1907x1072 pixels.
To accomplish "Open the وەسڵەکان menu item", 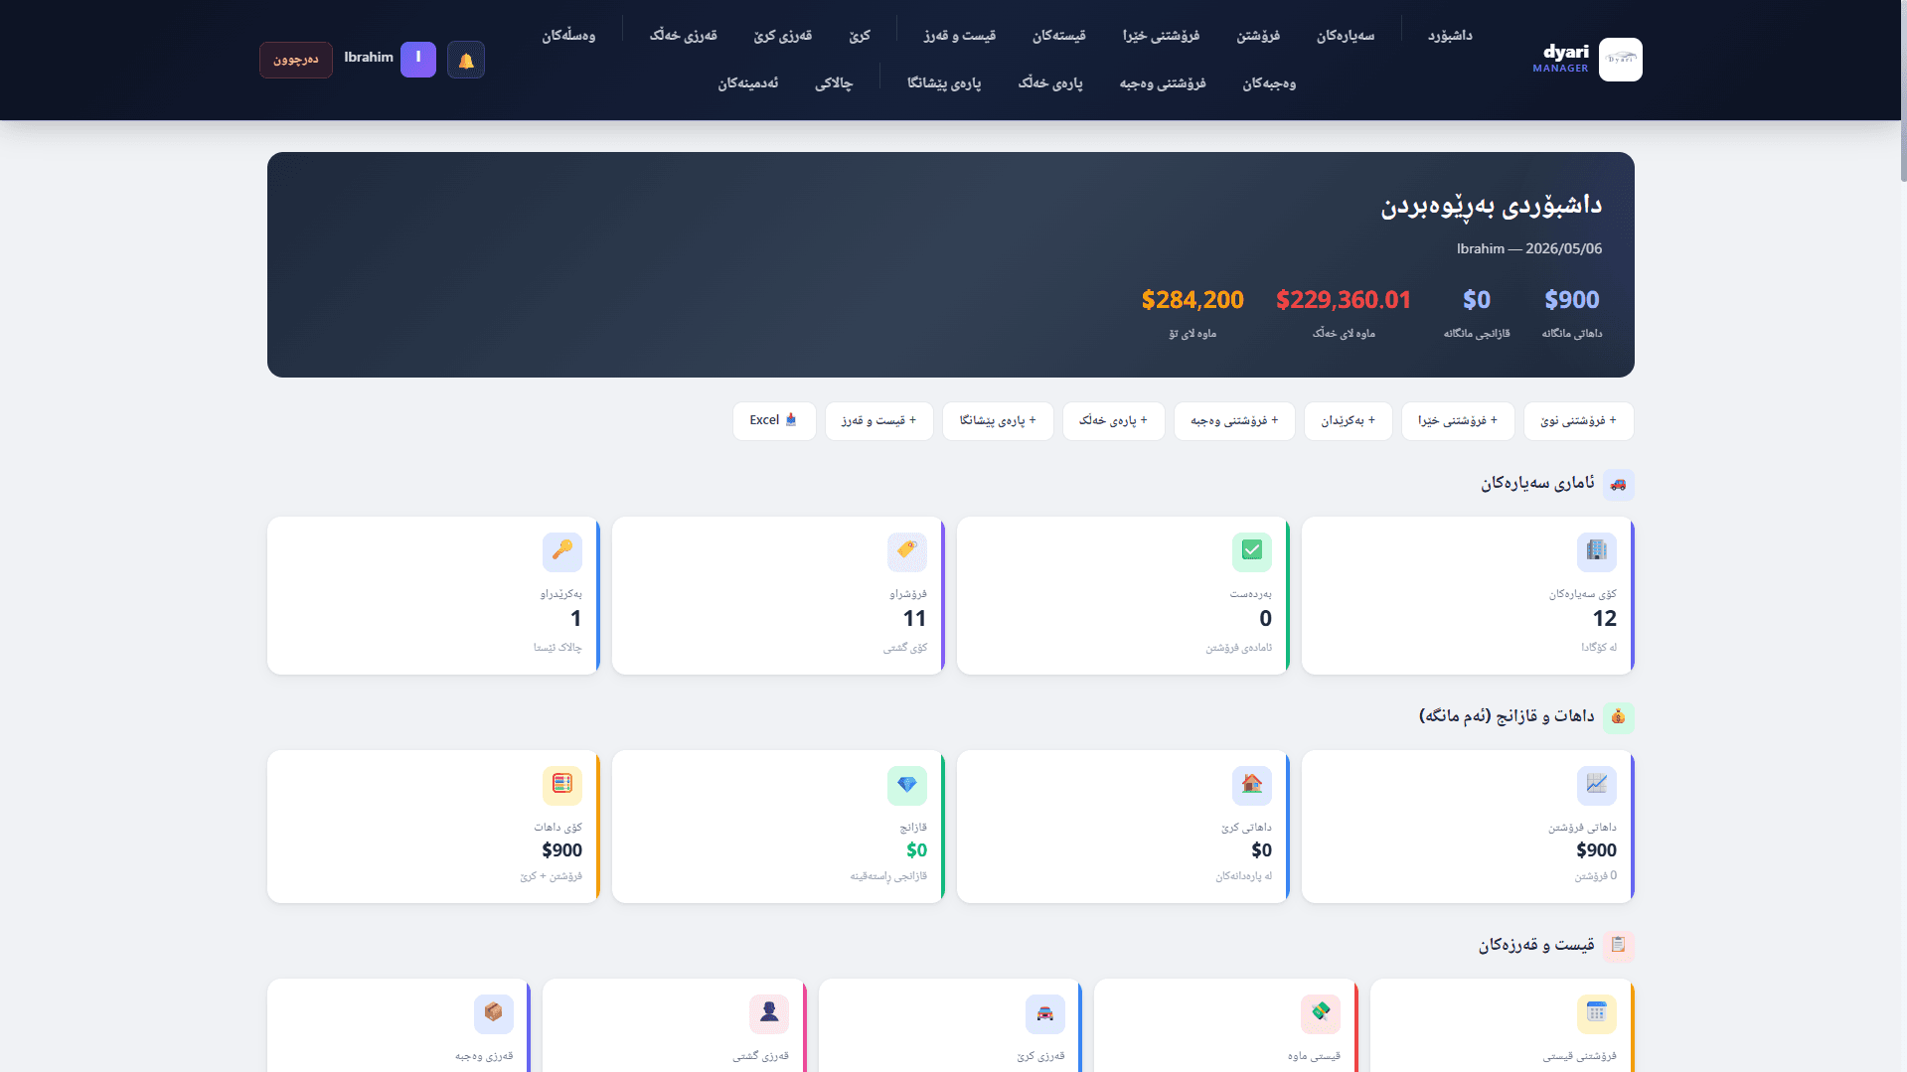I will pyautogui.click(x=568, y=36).
